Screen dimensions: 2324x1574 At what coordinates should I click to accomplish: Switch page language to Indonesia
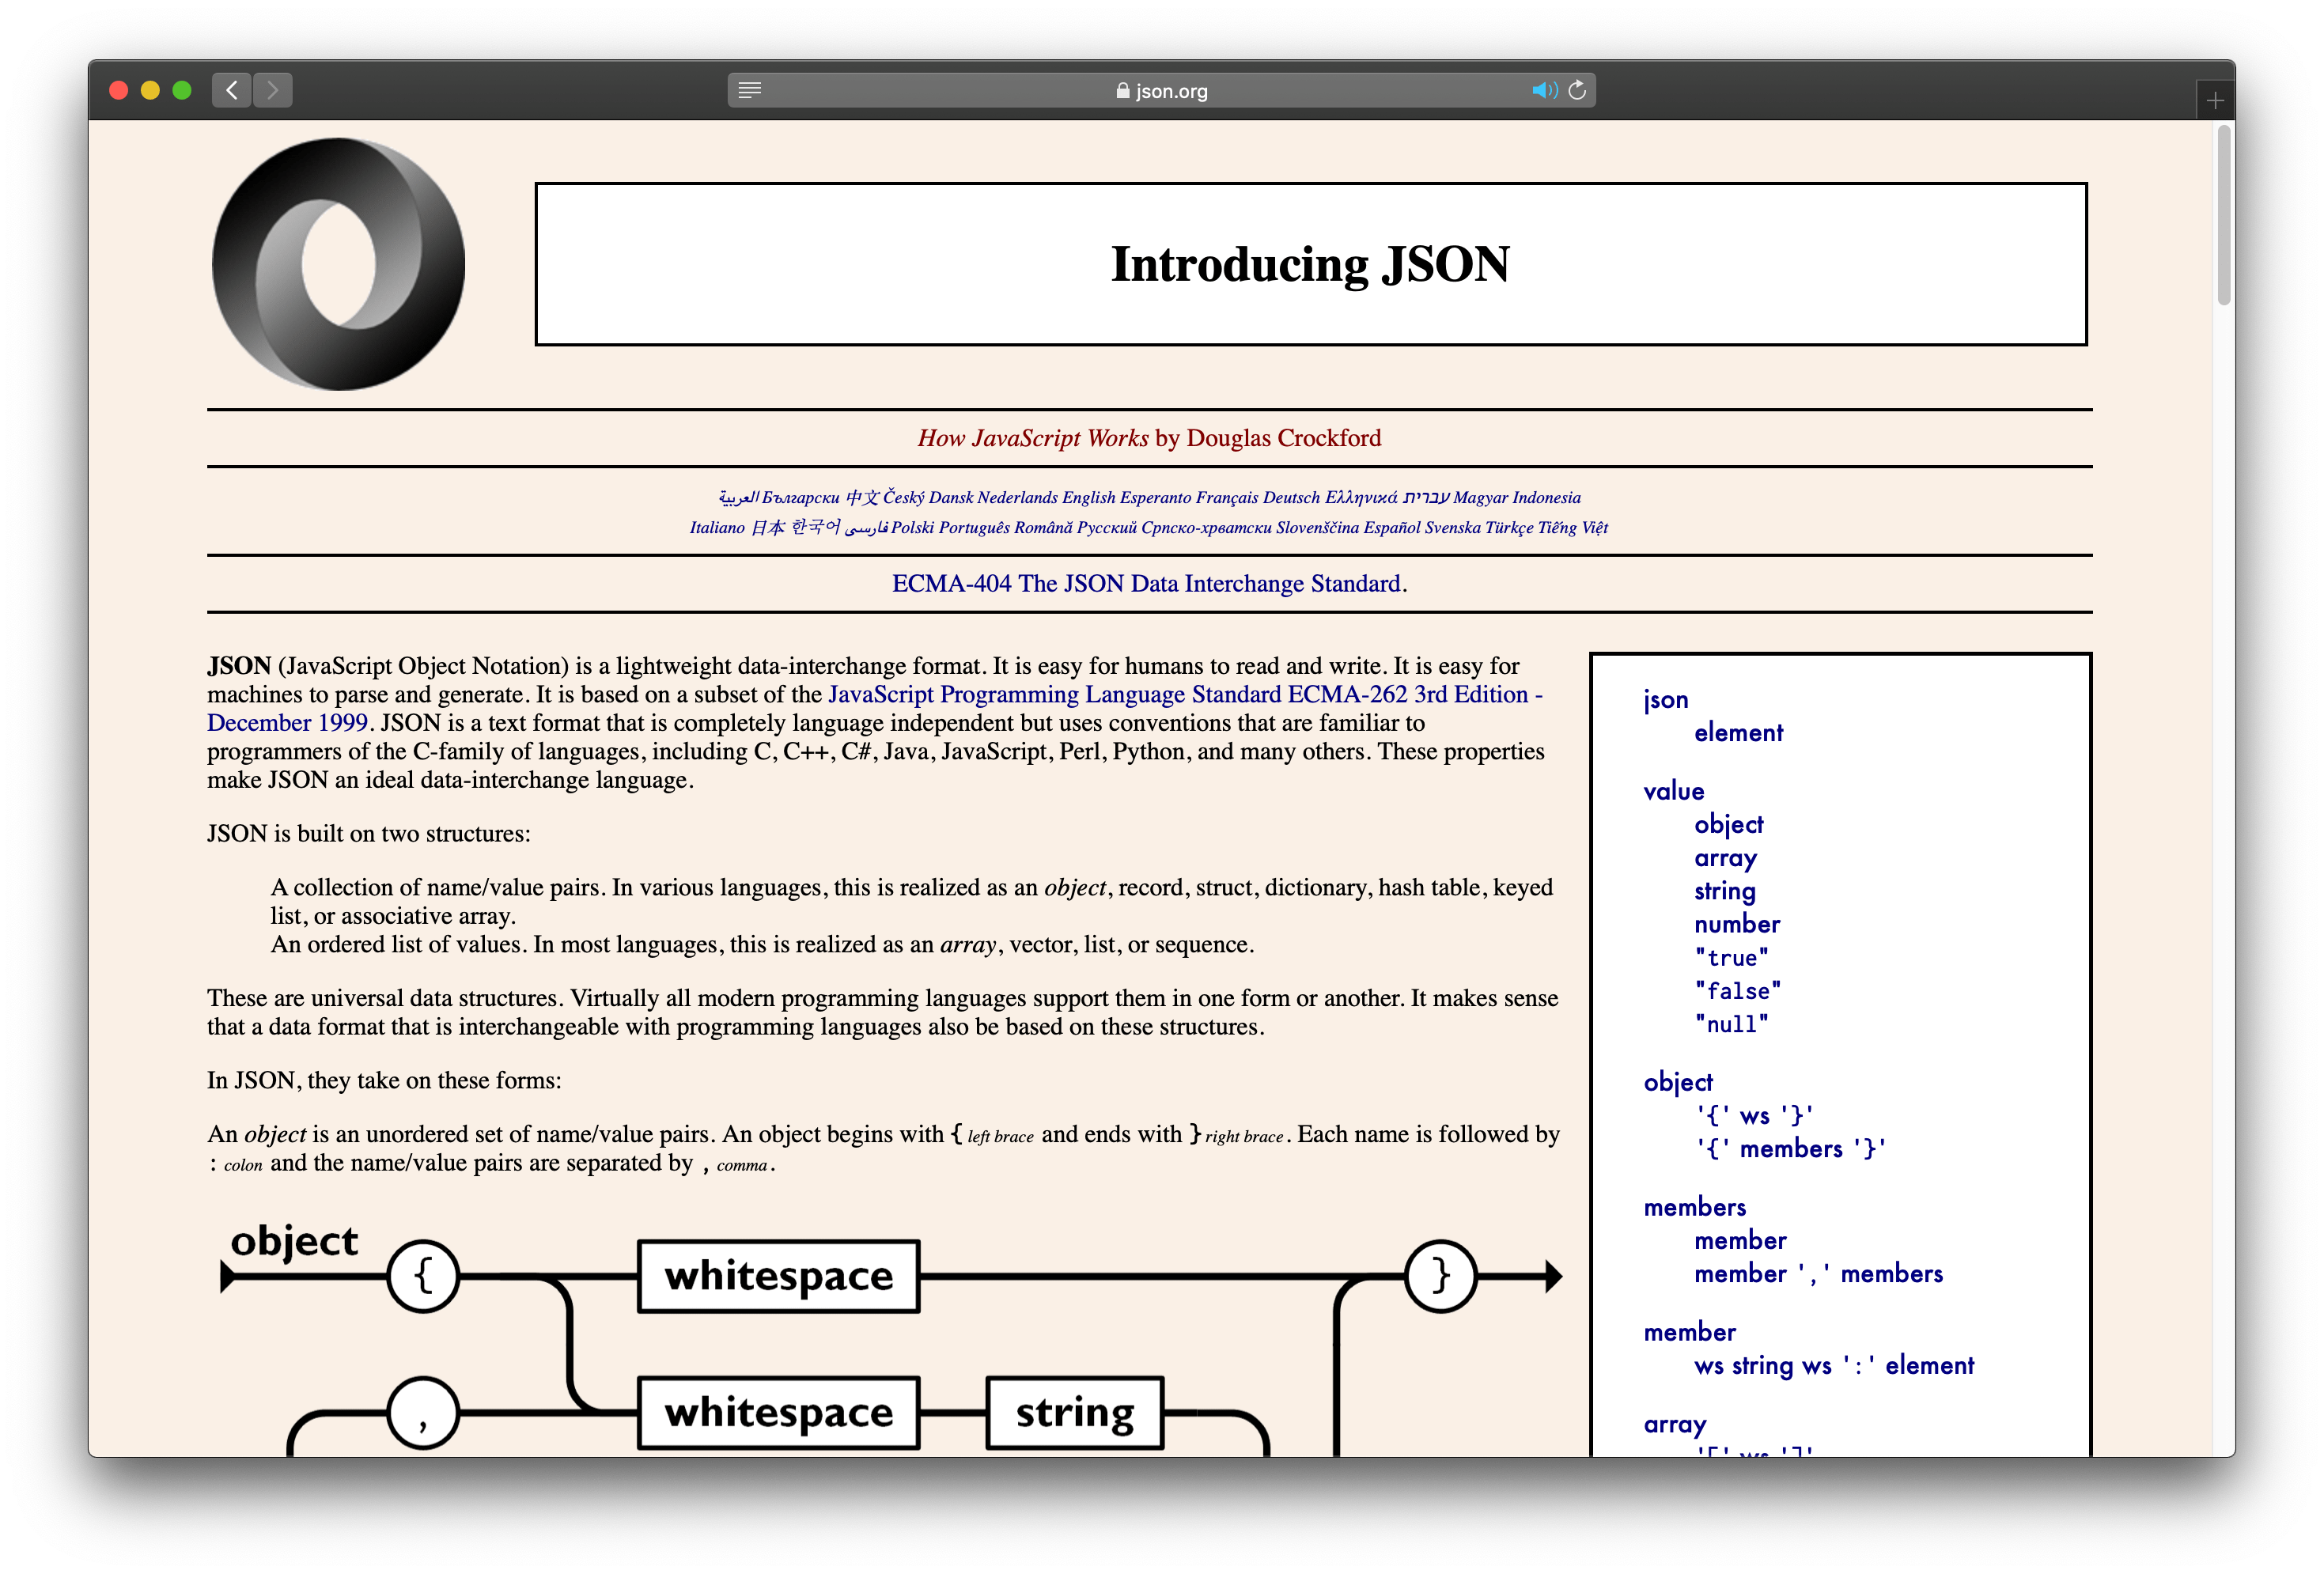(x=1547, y=498)
